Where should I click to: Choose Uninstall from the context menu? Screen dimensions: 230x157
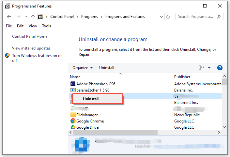click(x=98, y=99)
